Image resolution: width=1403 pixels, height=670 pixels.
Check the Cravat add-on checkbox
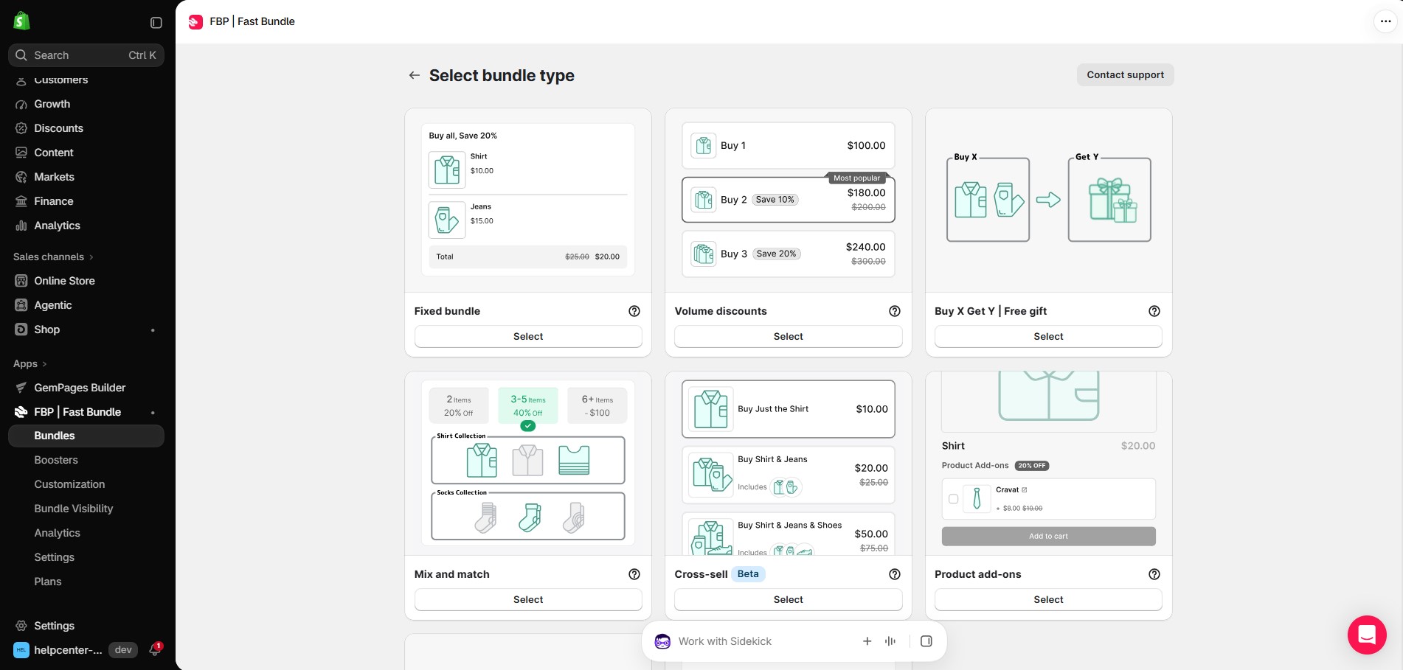(953, 499)
